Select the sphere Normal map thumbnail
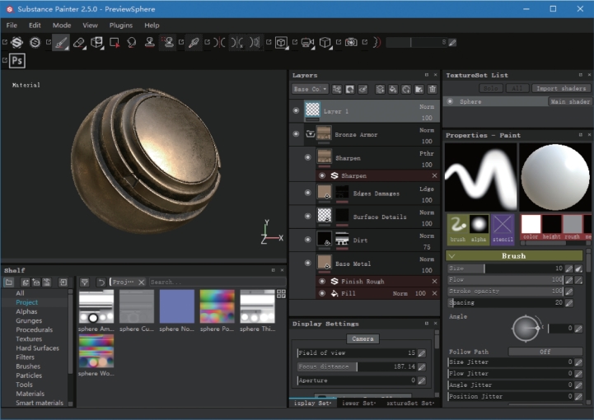Image resolution: width=594 pixels, height=420 pixels. 177,306
